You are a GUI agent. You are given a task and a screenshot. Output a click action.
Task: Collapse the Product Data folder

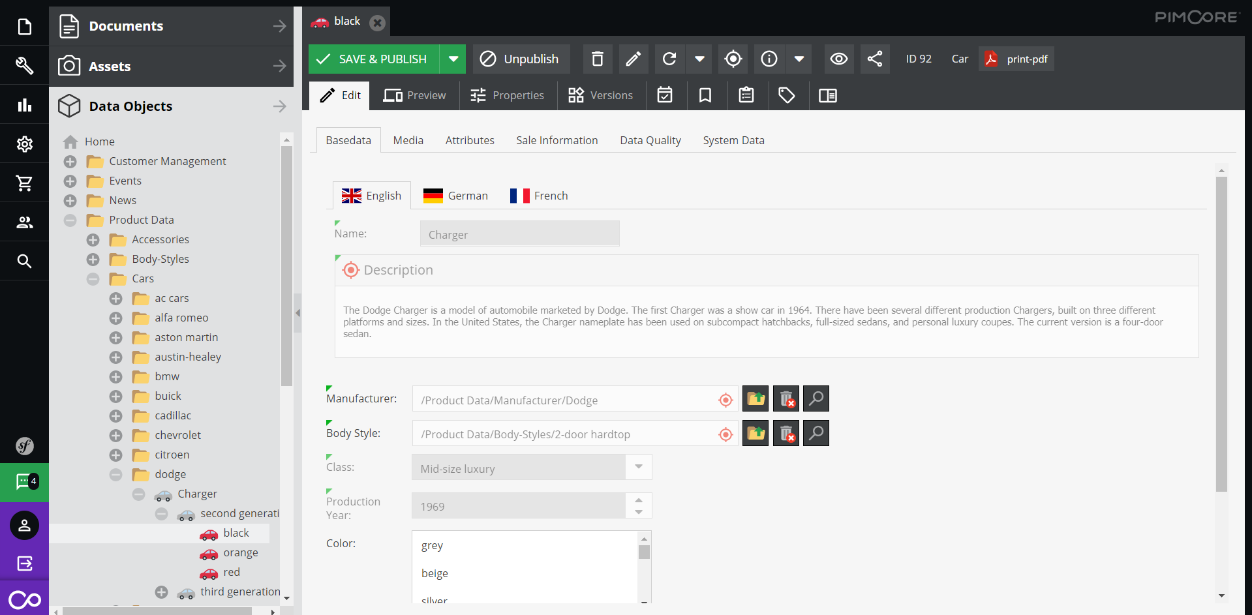[70, 220]
